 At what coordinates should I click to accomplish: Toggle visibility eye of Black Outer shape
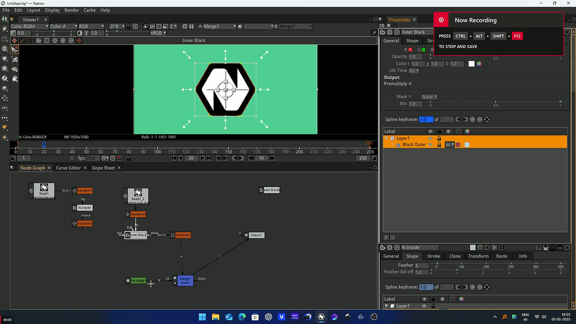(430, 145)
